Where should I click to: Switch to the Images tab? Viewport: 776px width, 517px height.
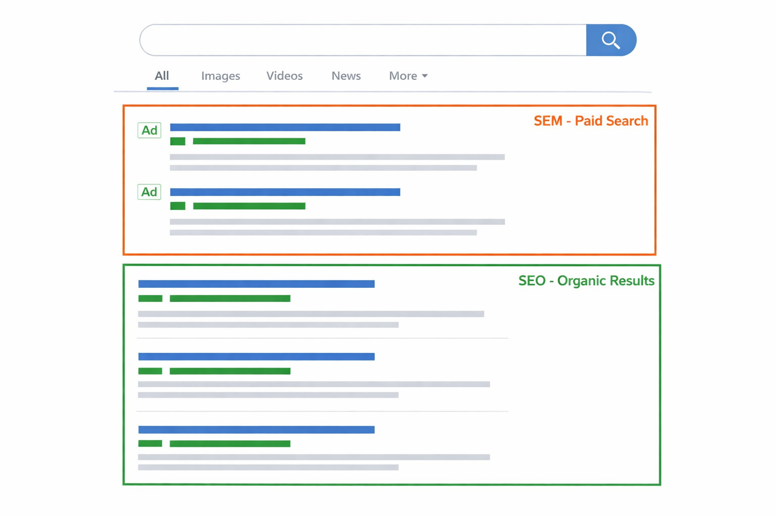(x=220, y=76)
